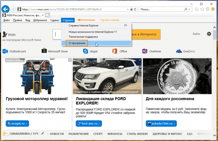Click the Поиск... search field
Image resolution: width=218 pixels, height=141 pixels.
[161, 9]
